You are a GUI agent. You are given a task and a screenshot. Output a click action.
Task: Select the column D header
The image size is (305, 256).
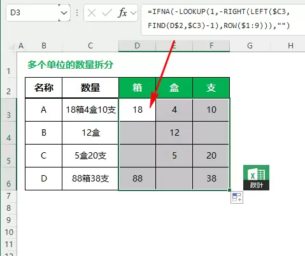pos(137,46)
